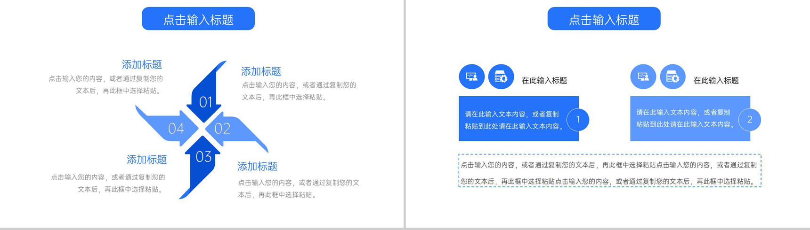Select the dark blue text box with circle 1
This screenshot has width=810, height=230.
tap(518, 119)
